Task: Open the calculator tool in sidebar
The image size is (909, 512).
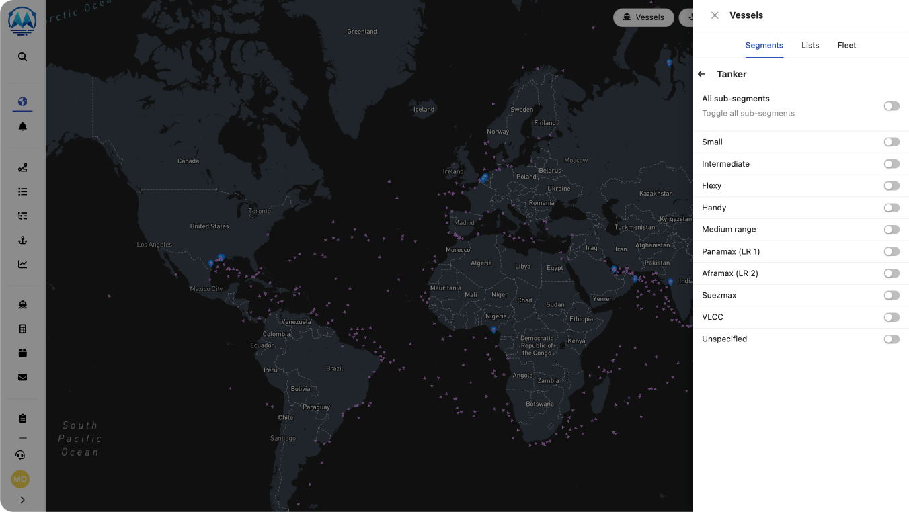Action: 22,329
